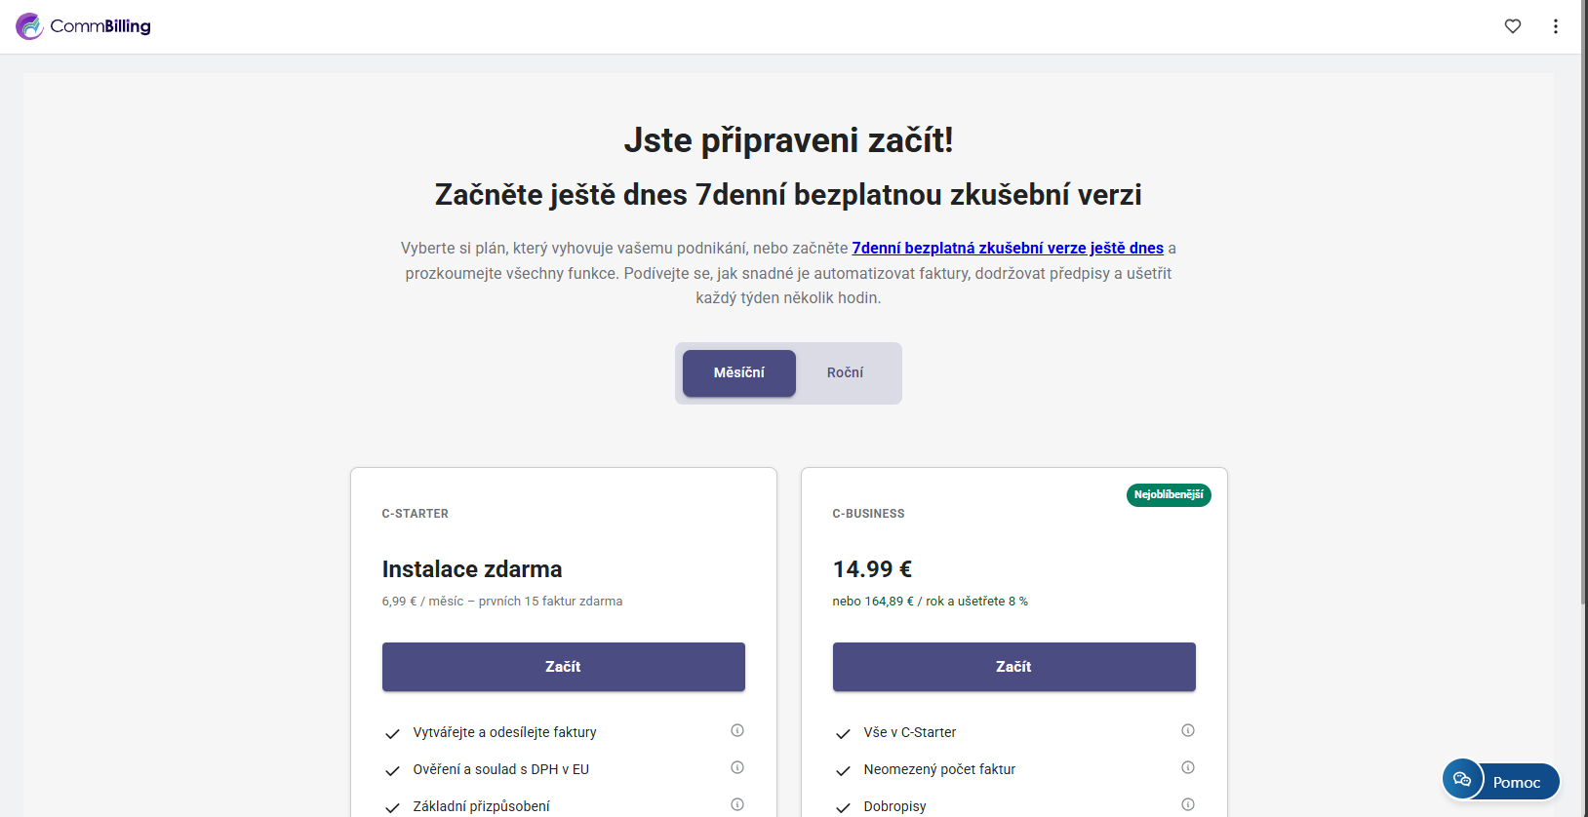Click the page vertical scrollbar
1588x817 pixels.
(1583, 292)
